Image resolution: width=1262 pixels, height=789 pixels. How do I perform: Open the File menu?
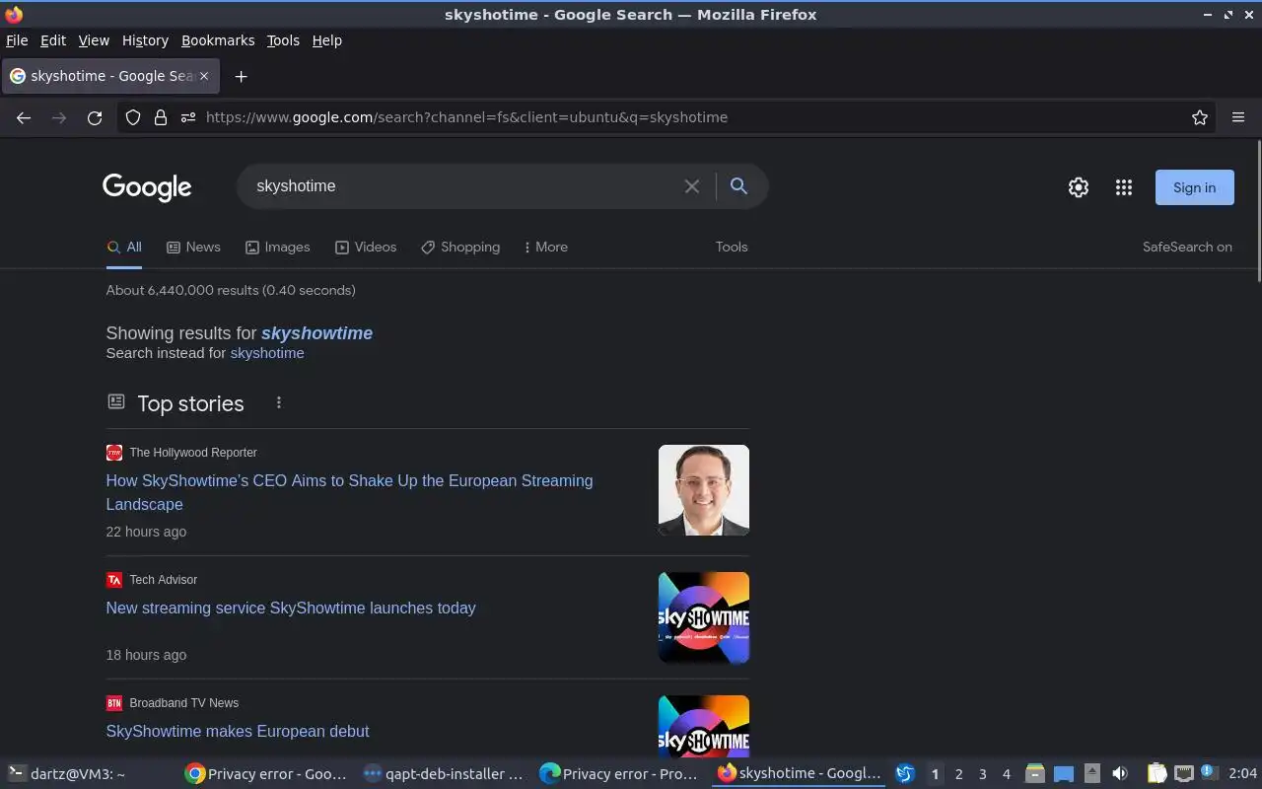tap(17, 40)
